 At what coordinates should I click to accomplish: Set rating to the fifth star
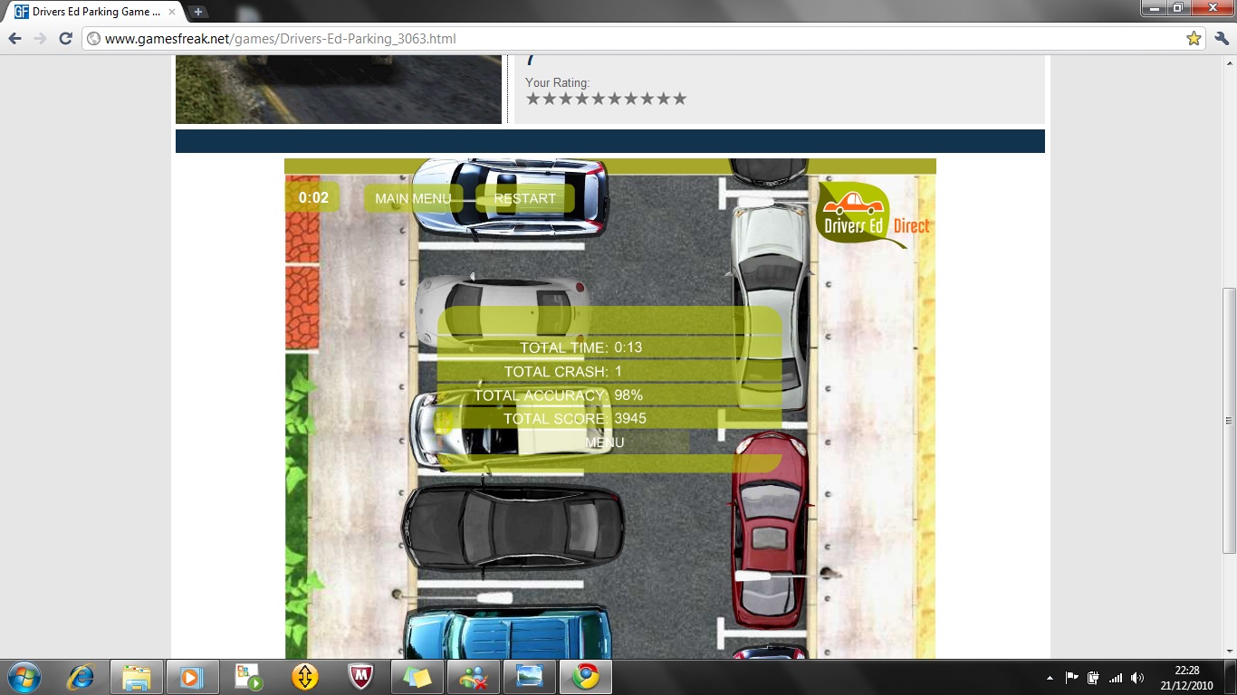click(x=599, y=99)
